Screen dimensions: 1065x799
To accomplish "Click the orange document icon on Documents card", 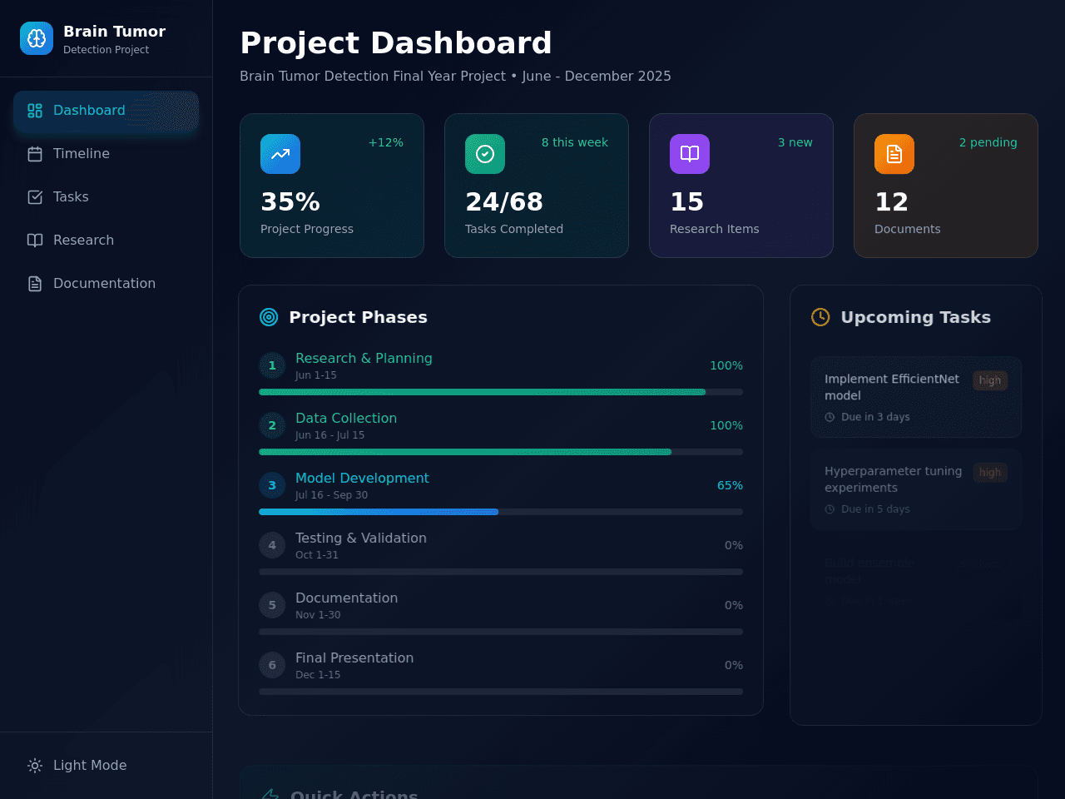I will coord(894,154).
